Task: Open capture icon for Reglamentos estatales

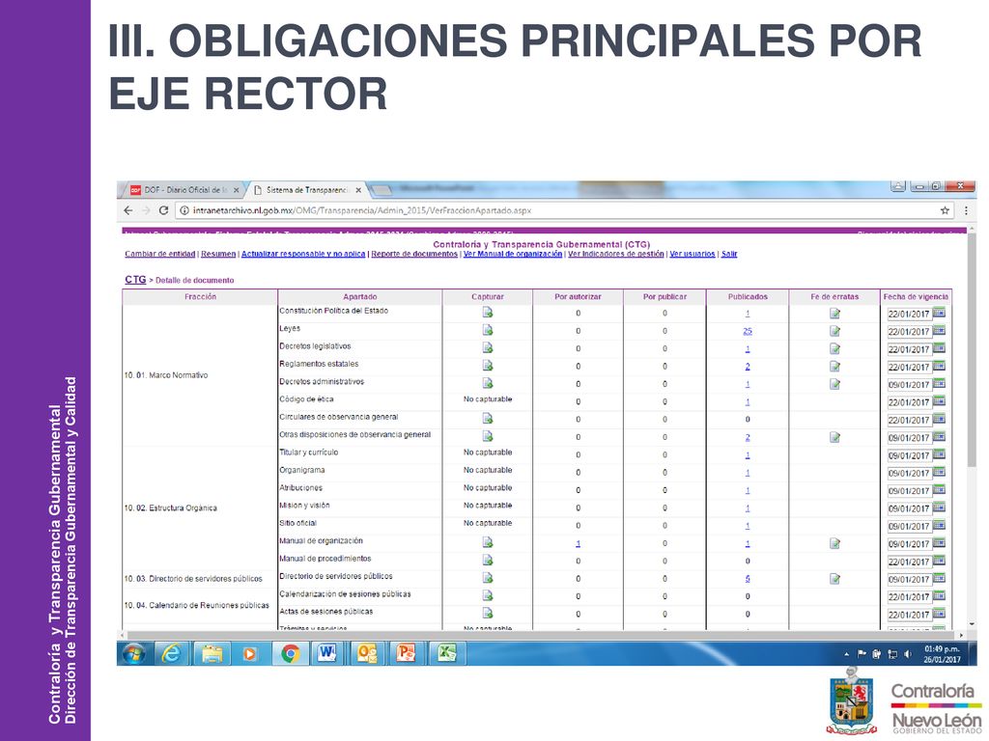Action: (x=487, y=365)
